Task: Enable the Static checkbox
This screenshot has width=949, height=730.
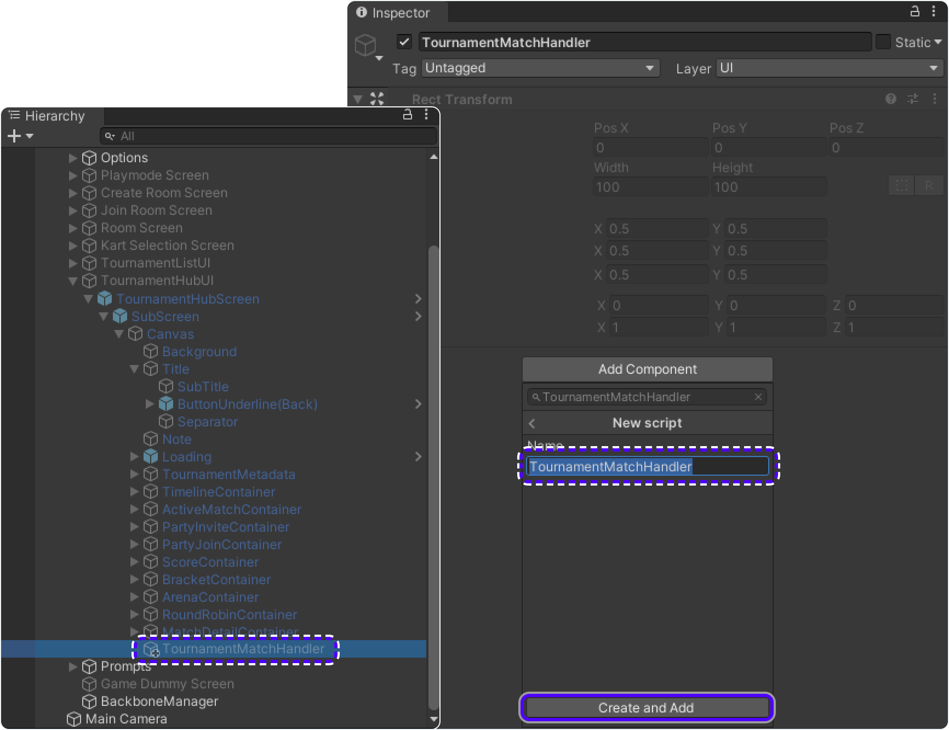Action: [883, 42]
